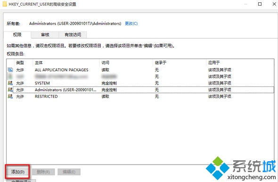The width and height of the screenshot is (278, 182).
Task: Click 读取 access in ALL APPLICATION PACKAGES row
Action: pos(106,70)
